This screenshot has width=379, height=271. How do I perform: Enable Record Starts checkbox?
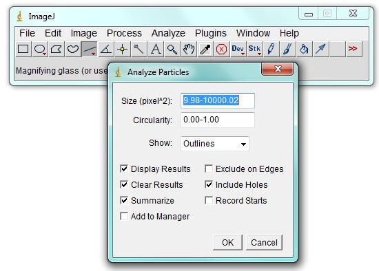pos(209,200)
